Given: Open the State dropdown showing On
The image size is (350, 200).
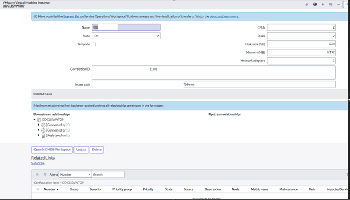Looking at the screenshot, I should coord(126,36).
